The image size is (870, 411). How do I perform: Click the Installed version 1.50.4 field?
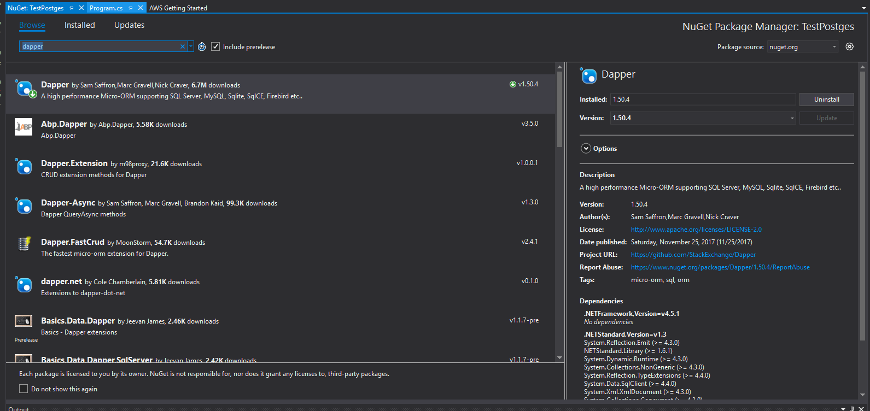click(703, 99)
